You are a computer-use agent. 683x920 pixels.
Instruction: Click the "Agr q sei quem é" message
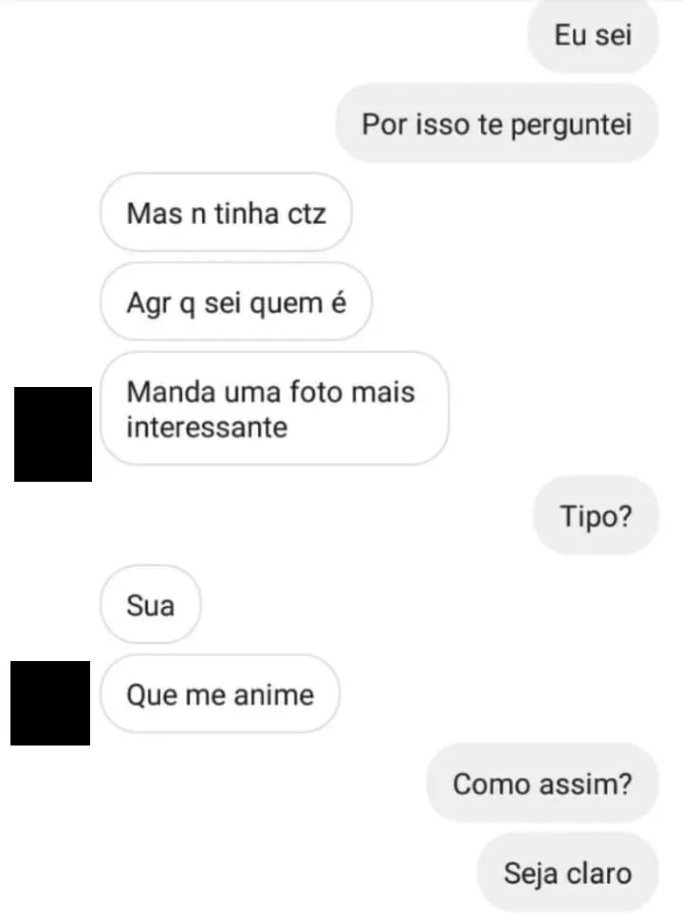[235, 302]
